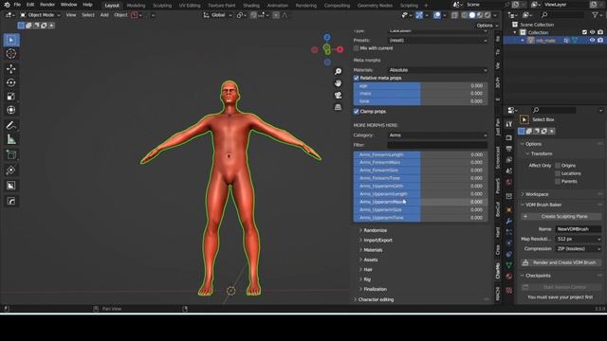Open the Category Arms dropdown

[x=438, y=135]
